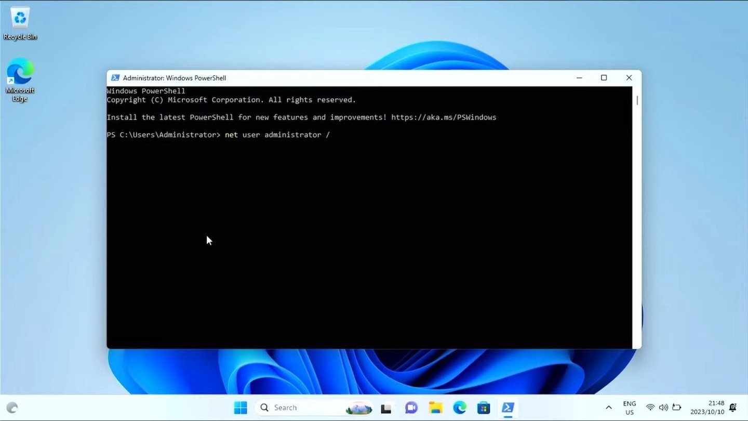Open Task View from the taskbar
Viewport: 748px width, 421px height.
pos(386,408)
